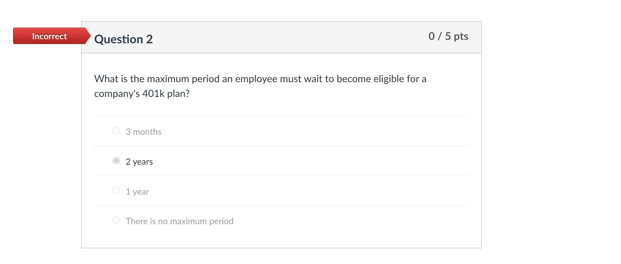The image size is (621, 264).
Task: Click the 2 years answer text label
Action: (139, 162)
